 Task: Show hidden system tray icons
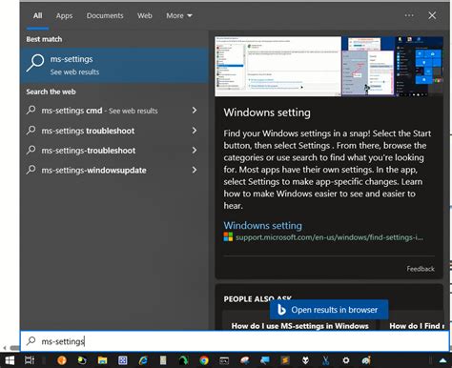tap(442, 360)
